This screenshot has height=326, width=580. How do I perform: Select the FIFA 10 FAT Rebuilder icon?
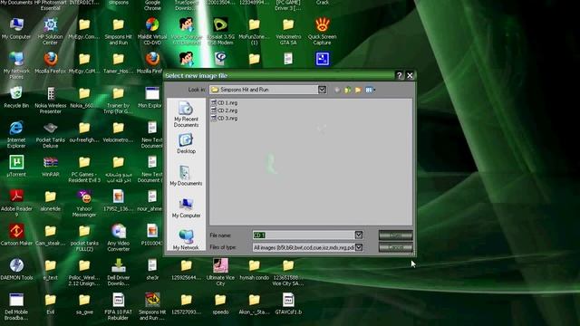point(119,306)
